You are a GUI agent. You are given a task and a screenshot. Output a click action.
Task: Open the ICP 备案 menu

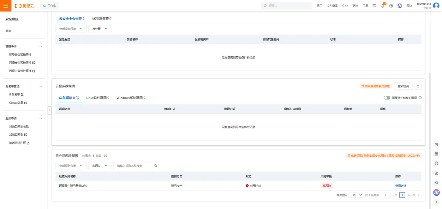(332, 6)
